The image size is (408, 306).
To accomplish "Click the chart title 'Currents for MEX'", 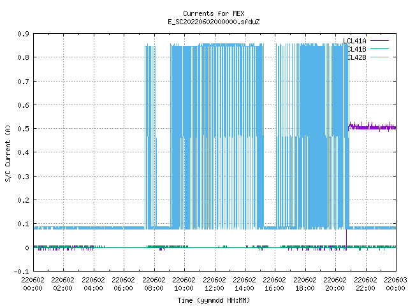I will pos(214,13).
